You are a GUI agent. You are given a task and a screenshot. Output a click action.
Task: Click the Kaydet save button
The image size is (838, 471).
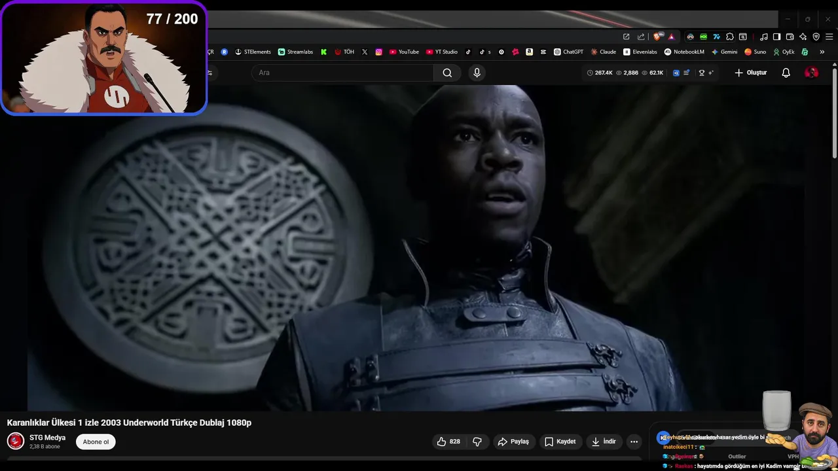point(560,442)
